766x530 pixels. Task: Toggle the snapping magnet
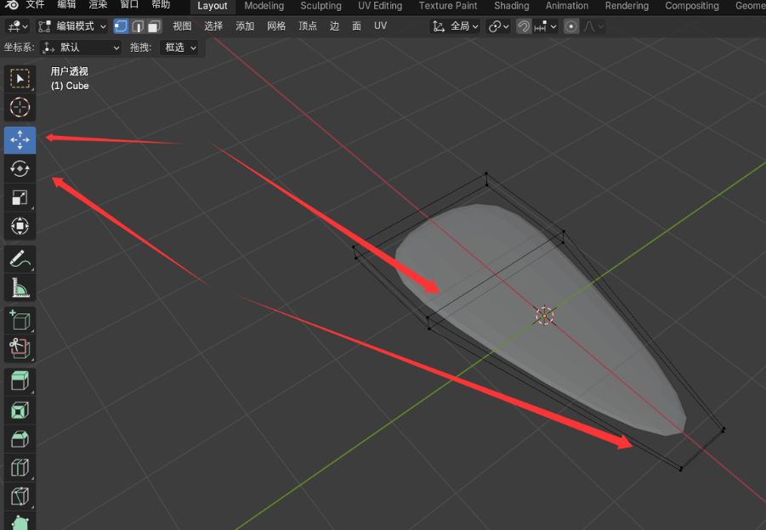pos(524,26)
